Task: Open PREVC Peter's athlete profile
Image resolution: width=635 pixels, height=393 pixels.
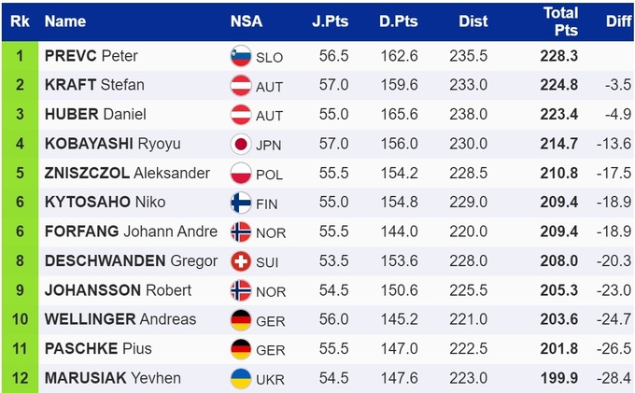Action: click(x=92, y=56)
